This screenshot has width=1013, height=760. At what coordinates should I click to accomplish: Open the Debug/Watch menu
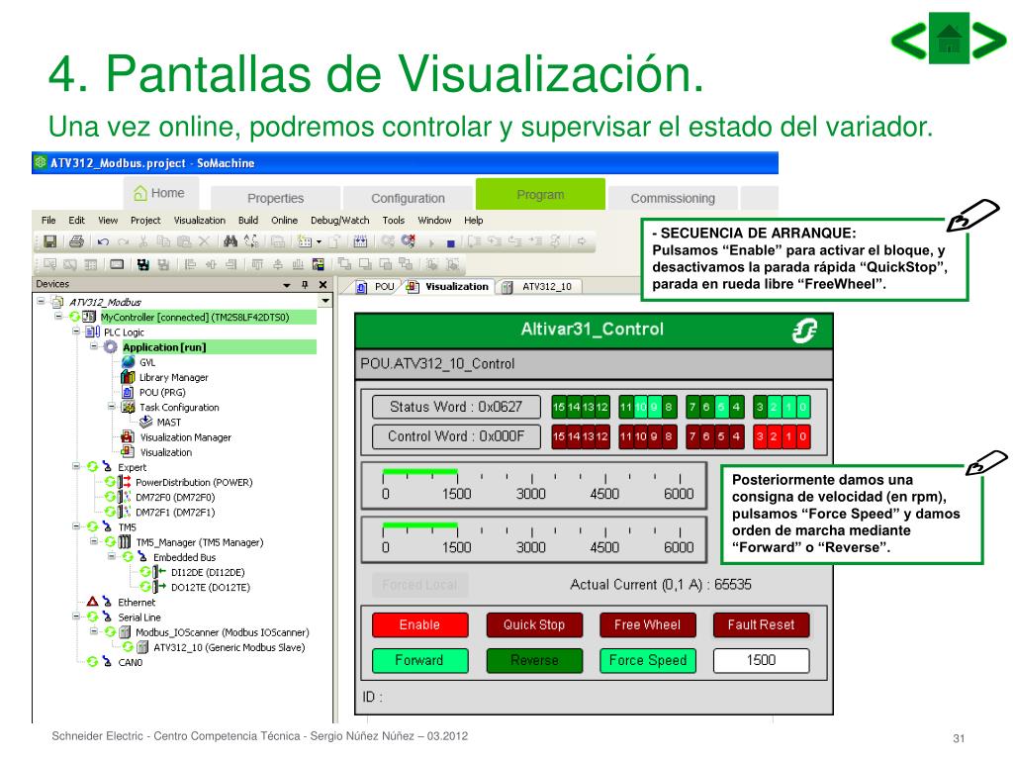coord(340,221)
